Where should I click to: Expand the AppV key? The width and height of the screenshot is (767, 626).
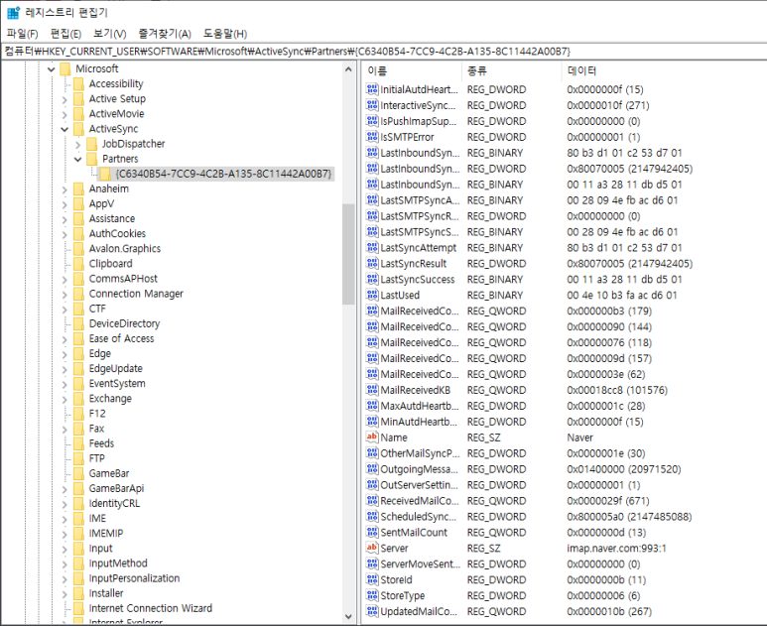coord(64,204)
